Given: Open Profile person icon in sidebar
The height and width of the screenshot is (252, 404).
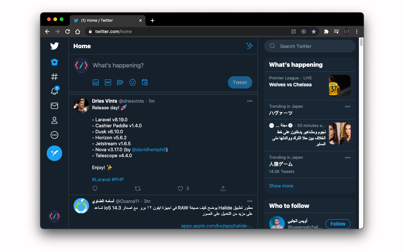Looking at the screenshot, I should pyautogui.click(x=54, y=120).
